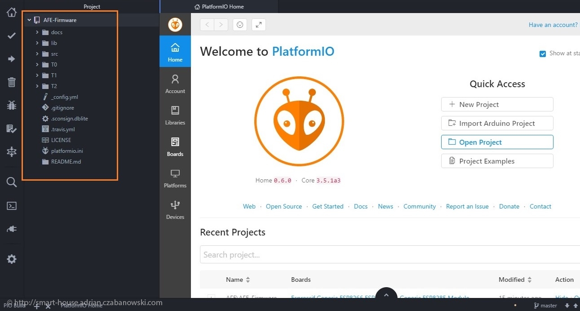580x311 pixels.
Task: Sort Recent Projects by Modified column
Action: pos(515,280)
